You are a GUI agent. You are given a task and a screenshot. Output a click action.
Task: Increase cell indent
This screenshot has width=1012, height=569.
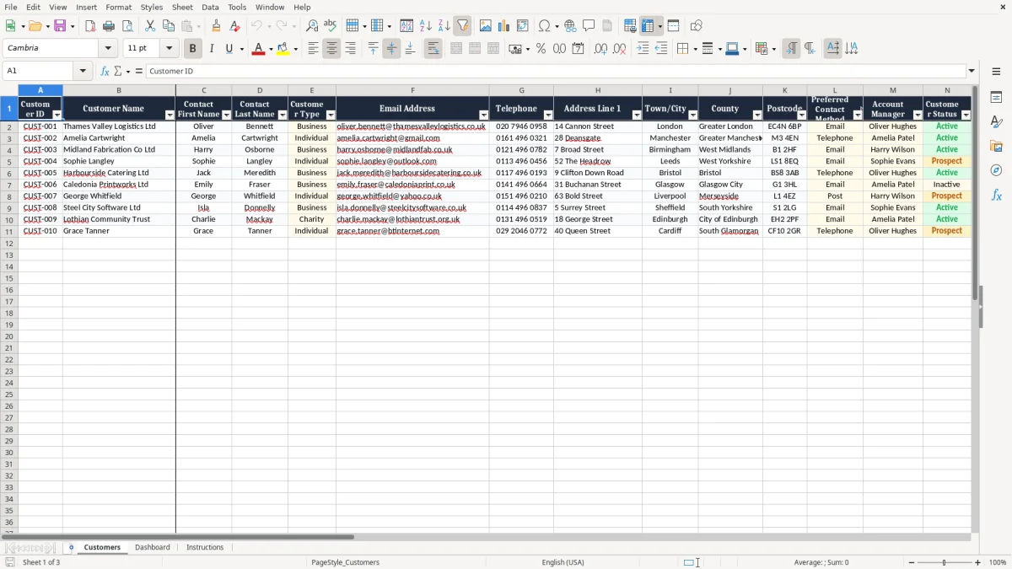(643, 49)
